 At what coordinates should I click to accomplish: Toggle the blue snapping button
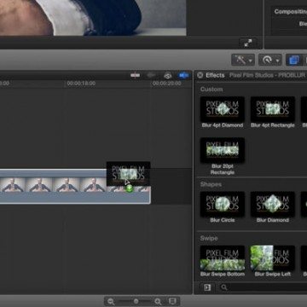183,75
